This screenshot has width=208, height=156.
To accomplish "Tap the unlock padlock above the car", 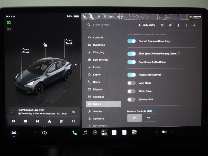I will click(x=45, y=45).
